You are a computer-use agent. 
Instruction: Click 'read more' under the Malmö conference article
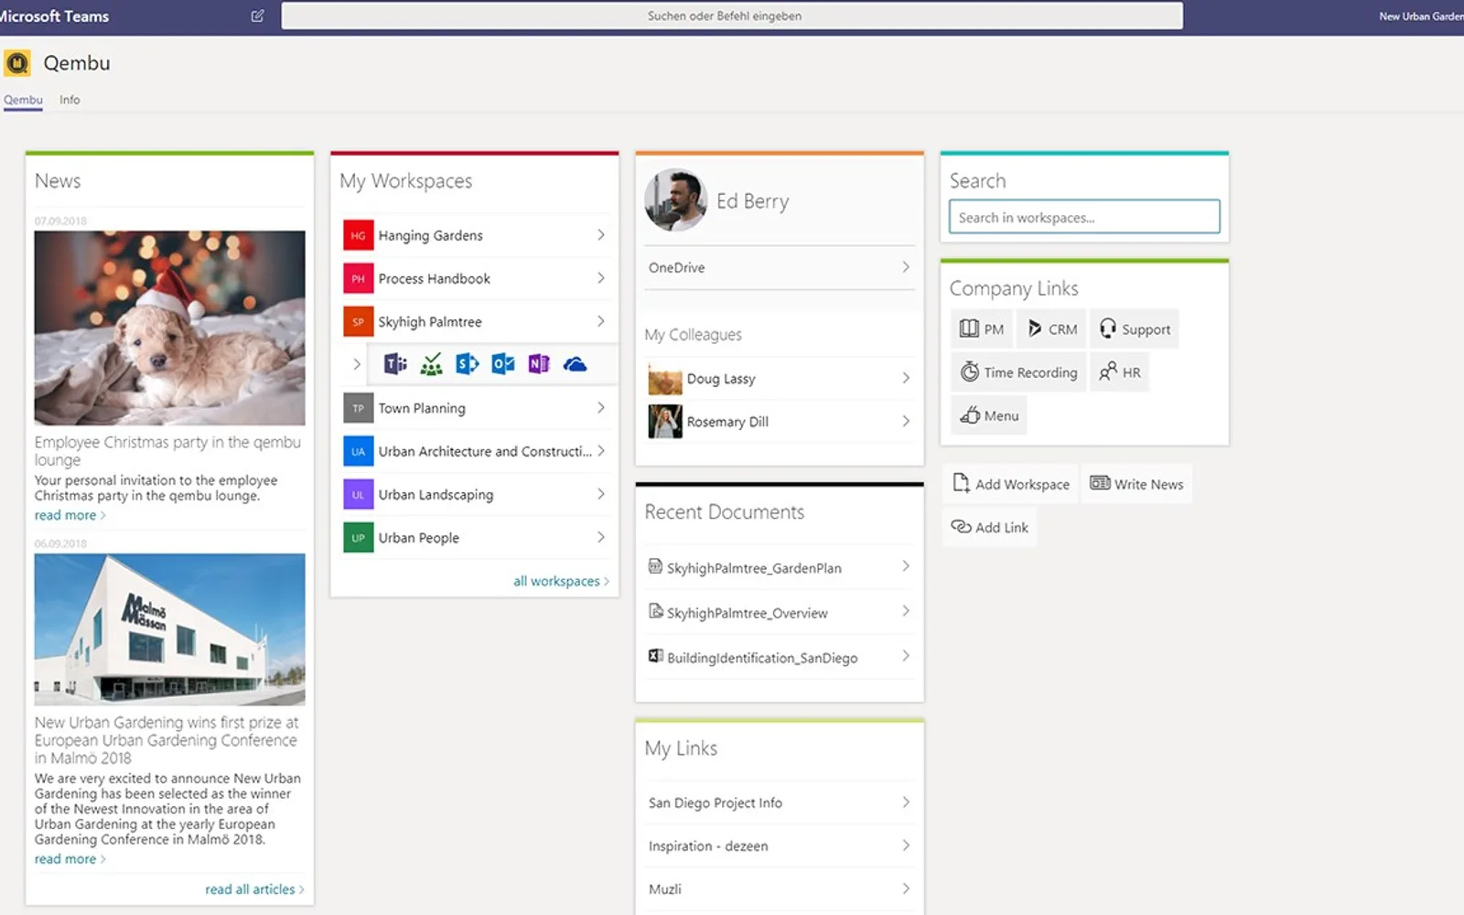pyautogui.click(x=70, y=859)
